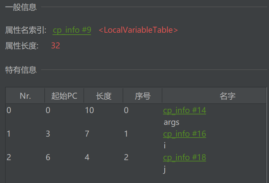Screen dimensions: 269x183
Task: Click the start PC cell showing 6
Action: tap(48, 158)
